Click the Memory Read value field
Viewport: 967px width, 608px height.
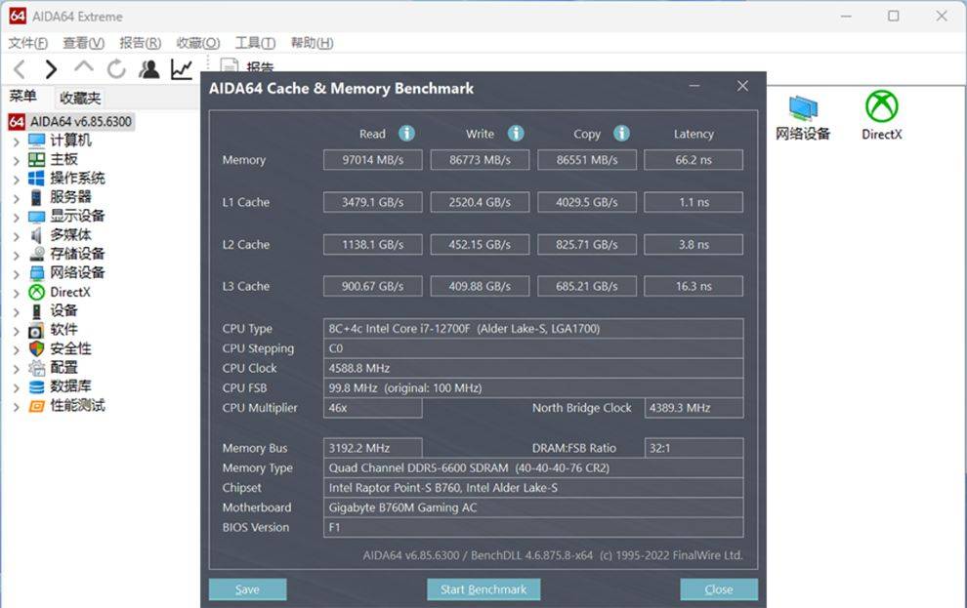pos(372,160)
